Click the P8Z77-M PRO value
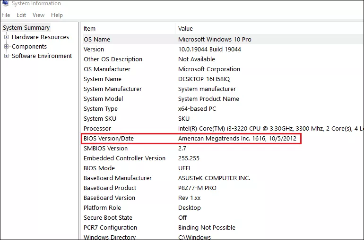 (x=197, y=188)
